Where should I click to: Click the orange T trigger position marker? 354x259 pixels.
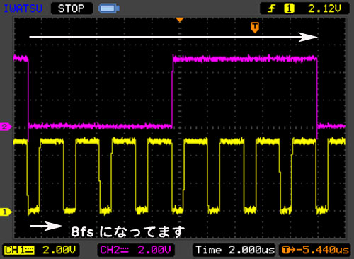click(255, 28)
